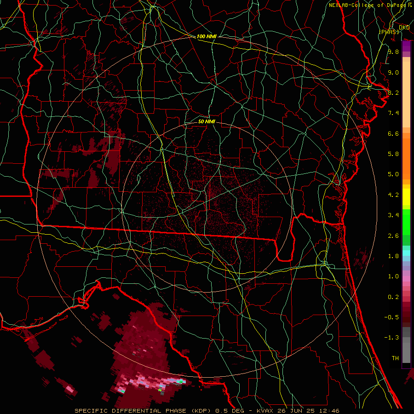The height and width of the screenshot is (414, 414).
Task: Click the 12:46 timestamp
Action: 329,411
